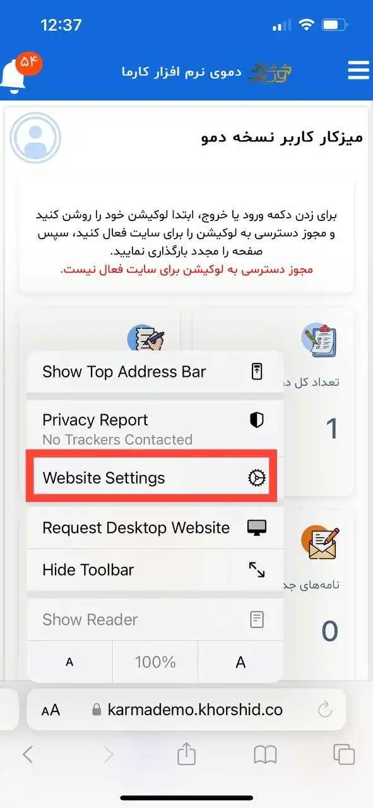Viewport: 373px width, 808px height.
Task: Increase text size with large A
Action: tap(240, 662)
